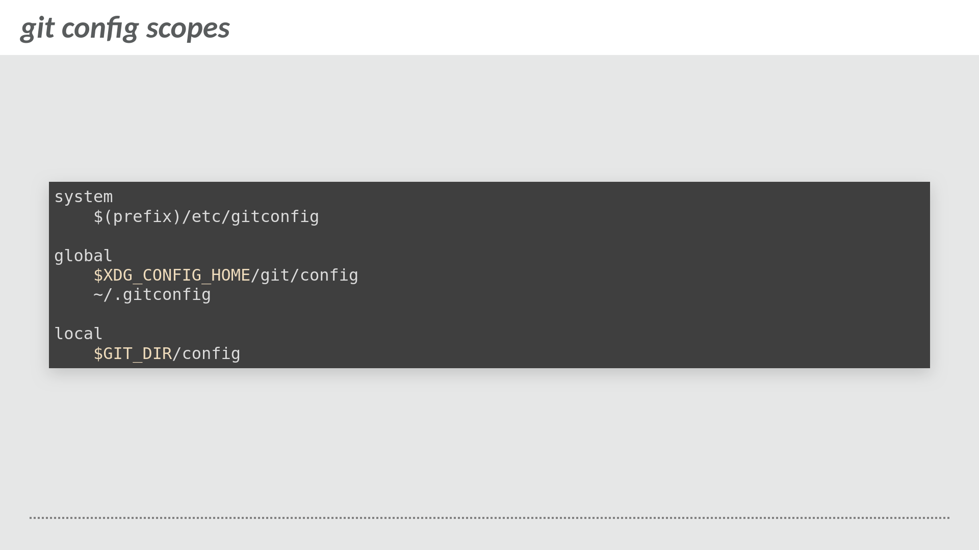Click the highlighted $XDG_CONFIG_HOME variable
Image resolution: width=979 pixels, height=550 pixels.
point(172,276)
